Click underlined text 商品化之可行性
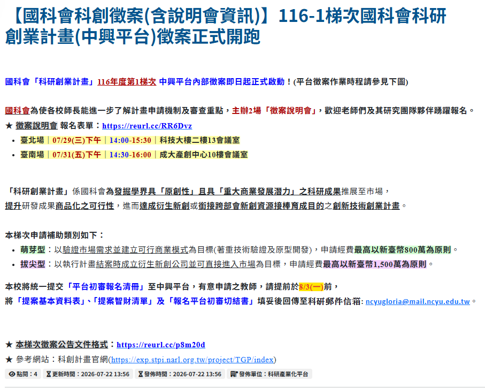Viewport: 485px width, 388px height. (84, 206)
